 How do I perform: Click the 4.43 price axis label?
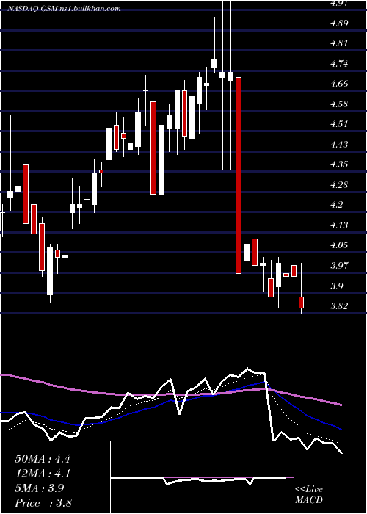tap(339, 144)
